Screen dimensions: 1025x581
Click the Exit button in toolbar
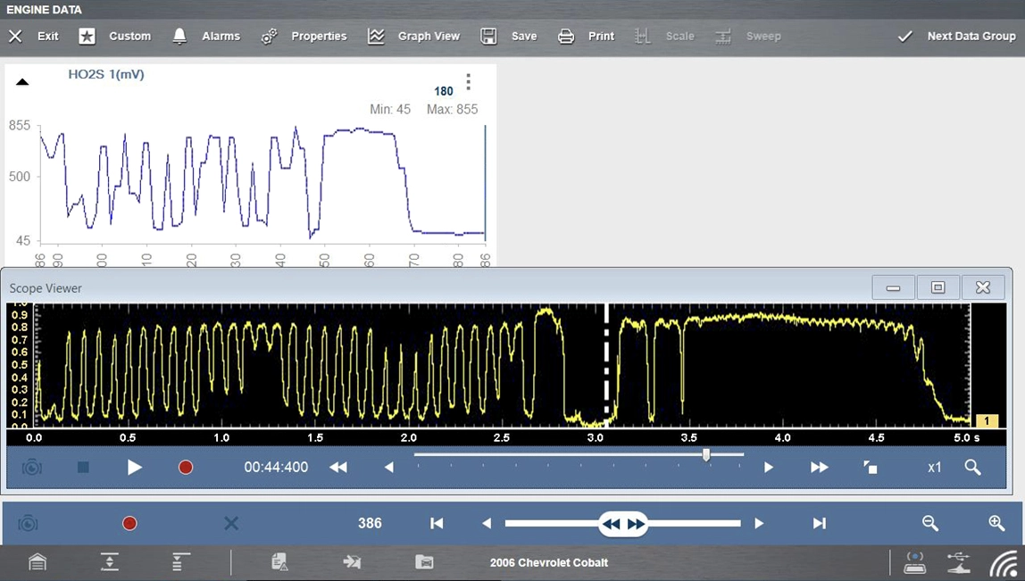(34, 37)
